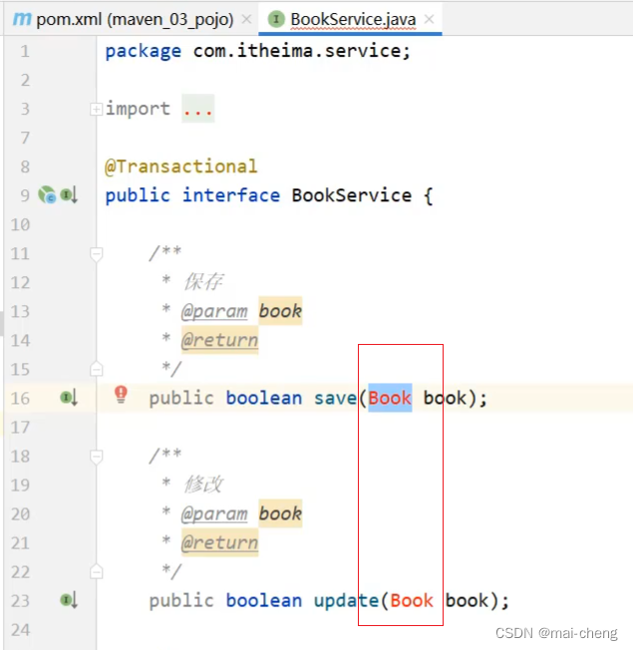Click line number 24 in the gutter
The height and width of the screenshot is (650, 633).
pos(20,630)
